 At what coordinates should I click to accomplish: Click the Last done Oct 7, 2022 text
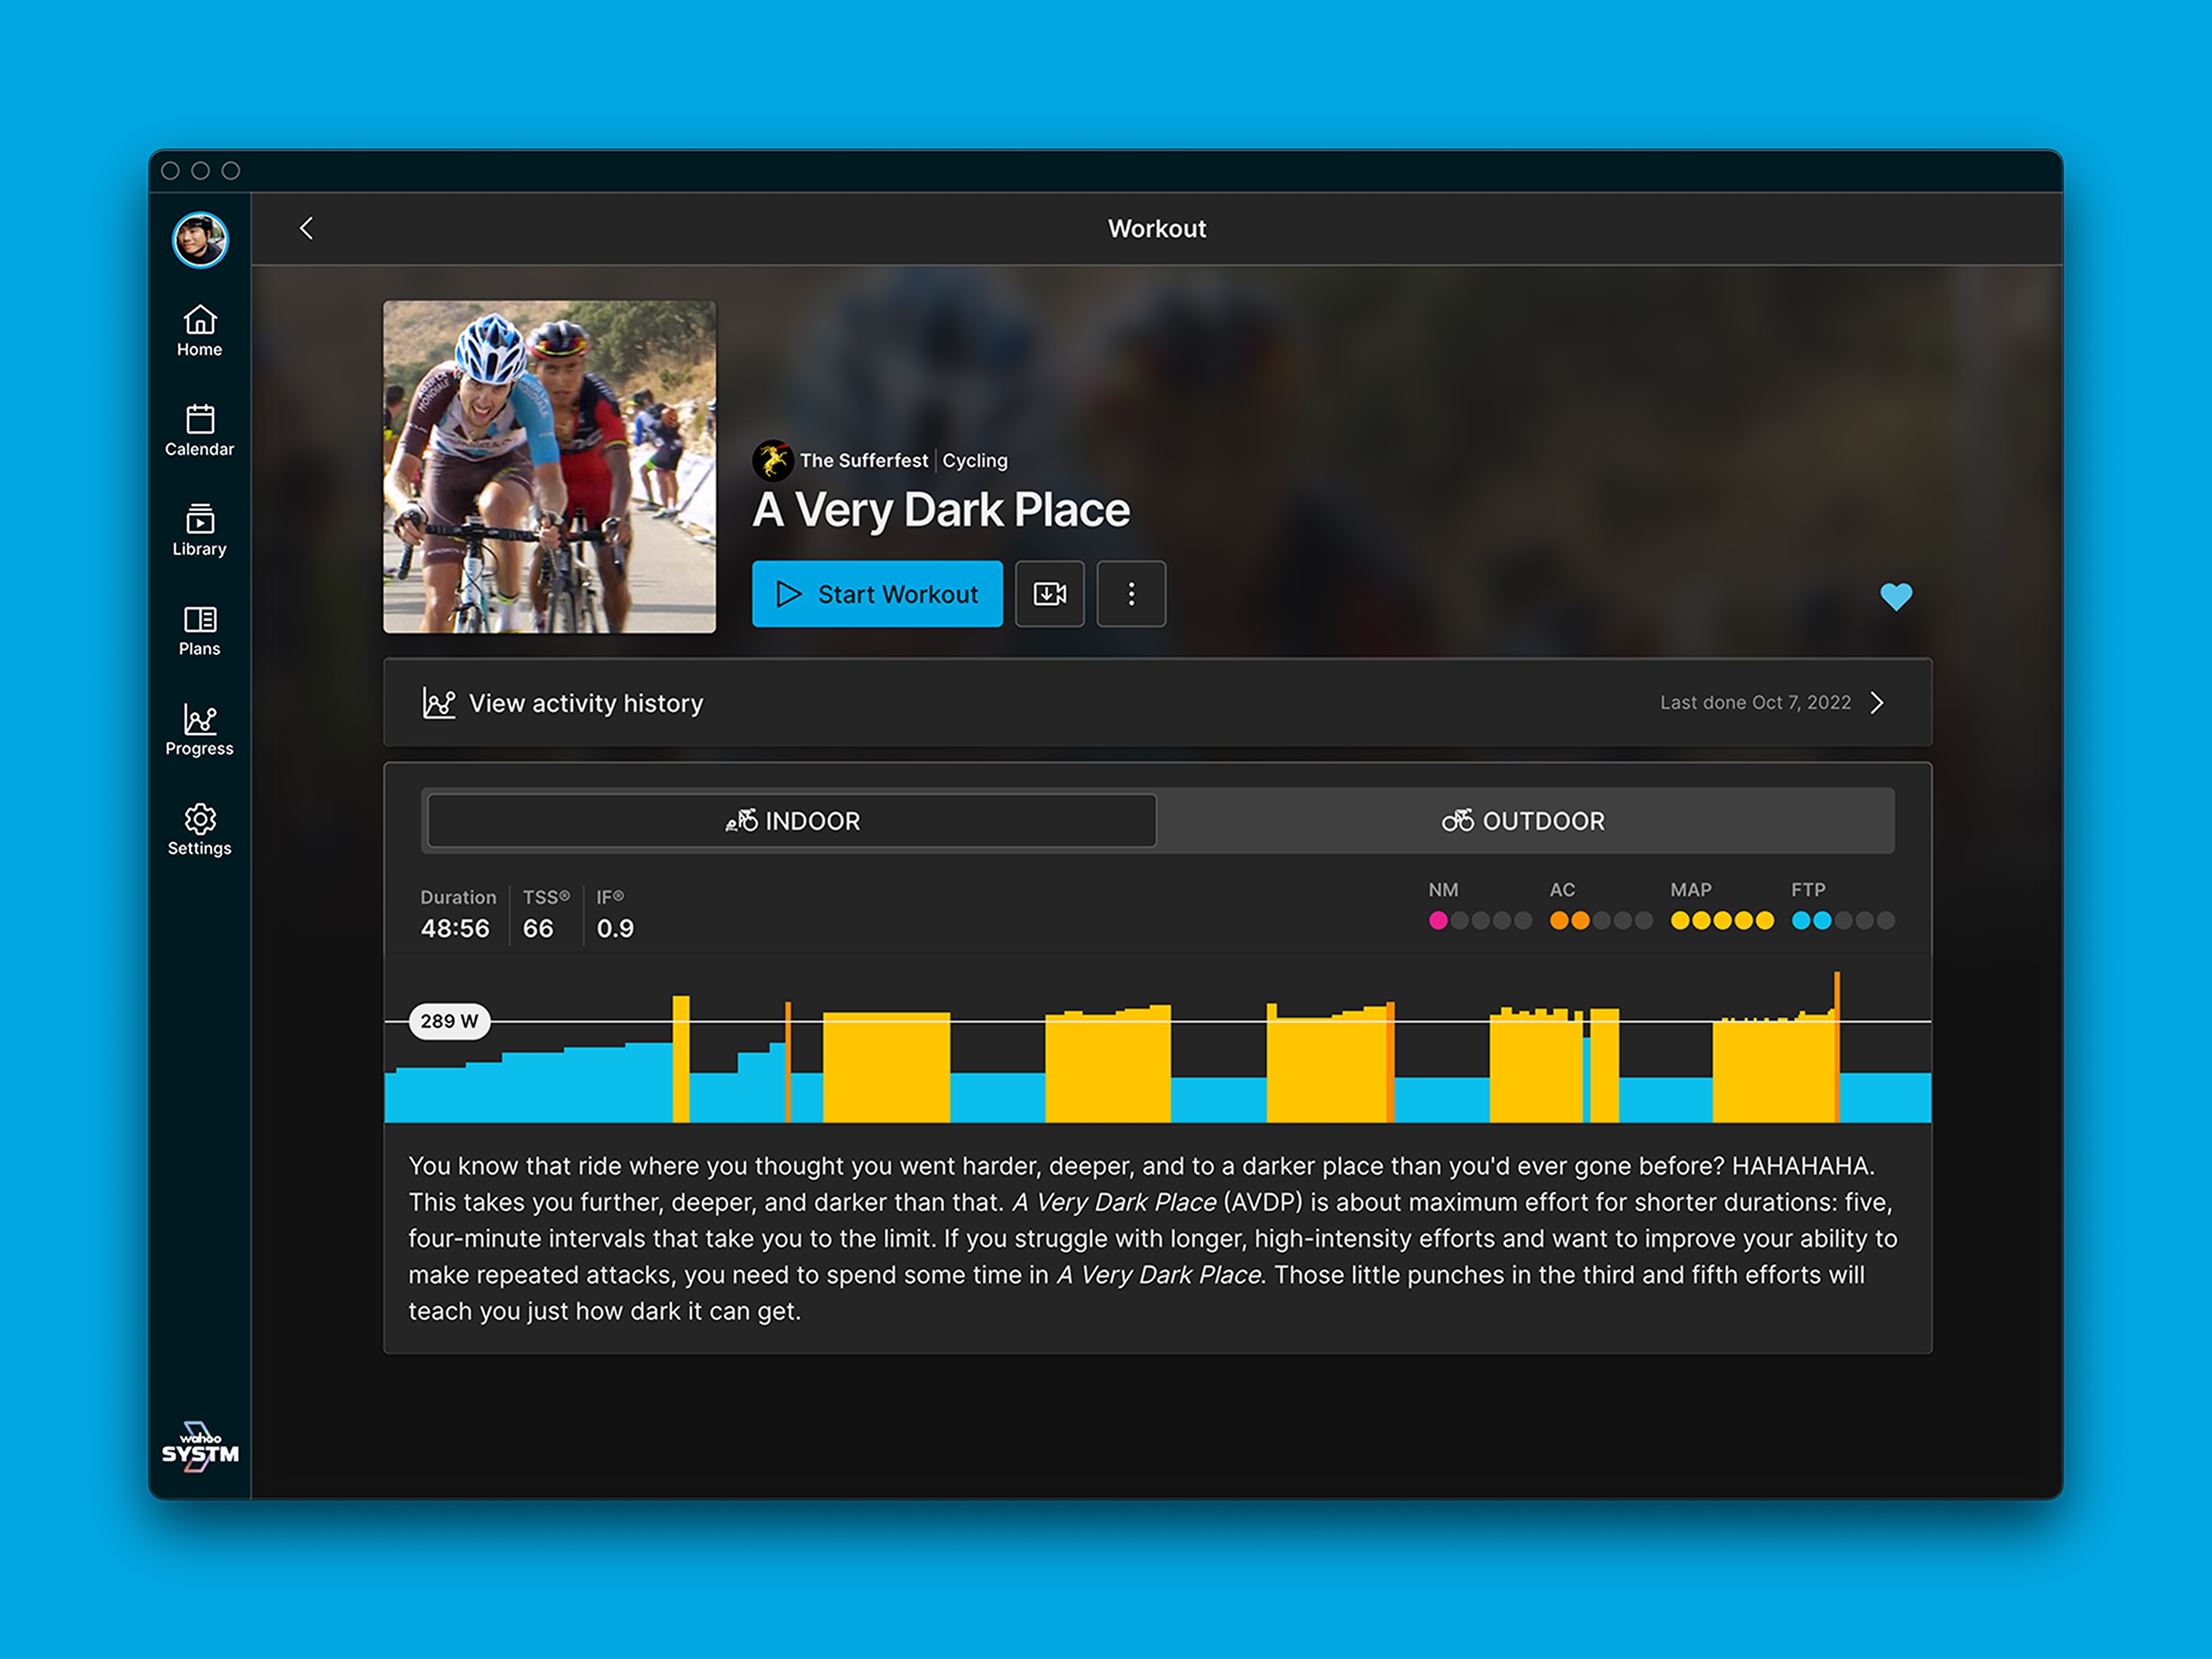tap(1755, 703)
